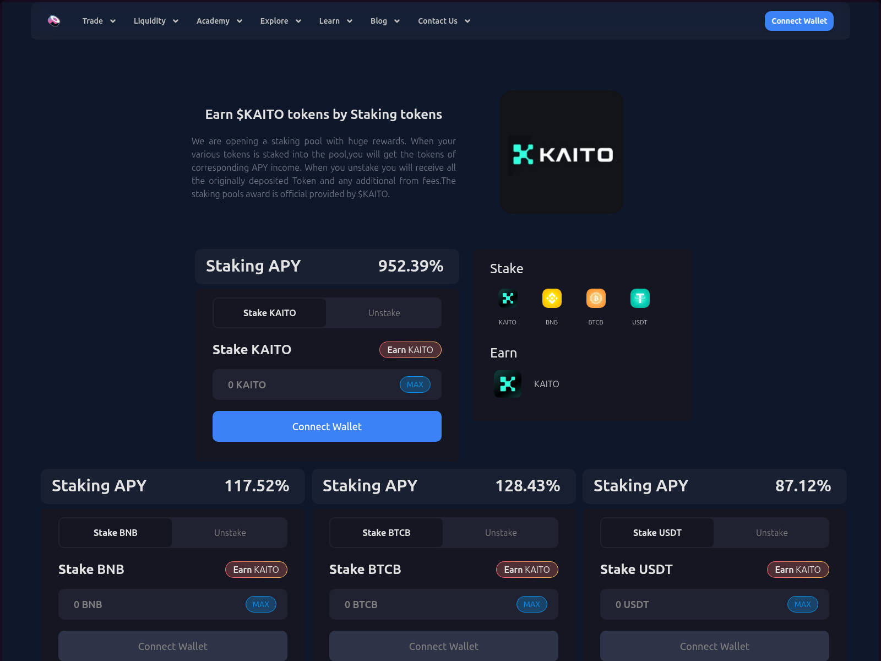Switch to the Stake USDT tab
Screen dimensions: 881x661
657,533
